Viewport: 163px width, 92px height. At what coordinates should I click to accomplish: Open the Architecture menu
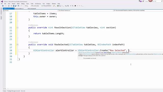38,4
